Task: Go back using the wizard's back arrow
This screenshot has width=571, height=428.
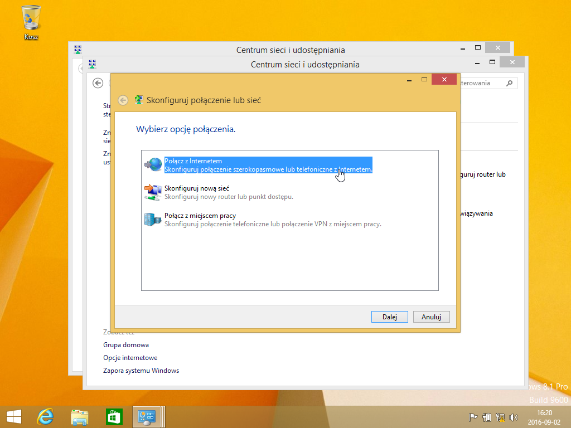Action: [x=123, y=100]
